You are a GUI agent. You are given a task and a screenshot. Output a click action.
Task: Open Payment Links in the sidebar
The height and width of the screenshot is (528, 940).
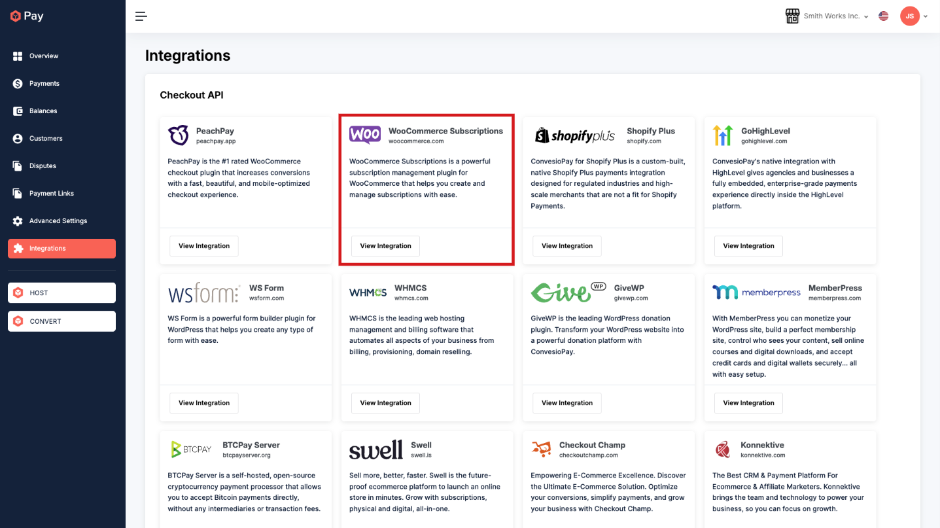click(61, 194)
